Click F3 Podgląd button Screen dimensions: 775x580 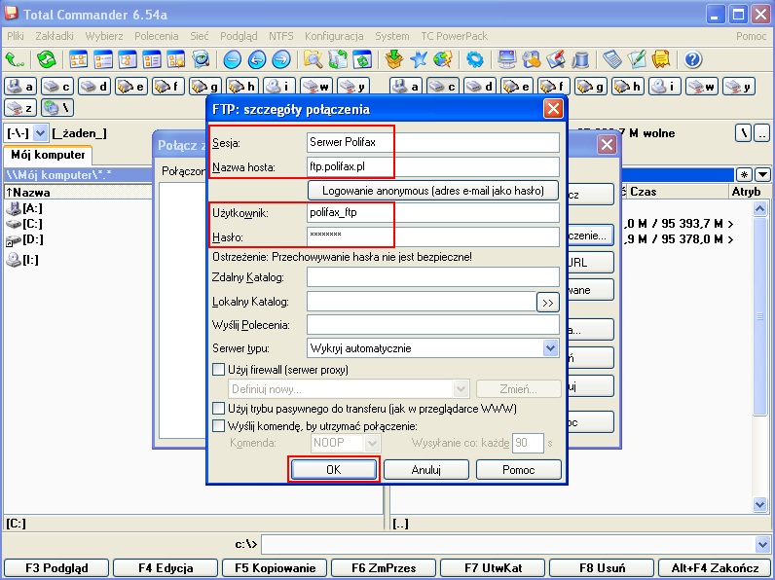tap(56, 568)
